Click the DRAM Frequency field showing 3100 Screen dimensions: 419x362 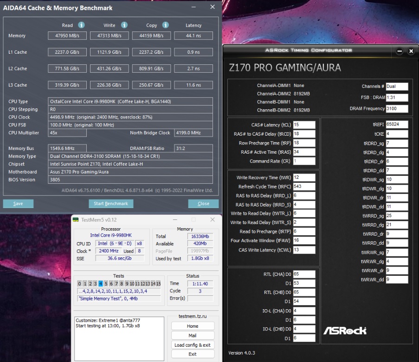(x=397, y=108)
